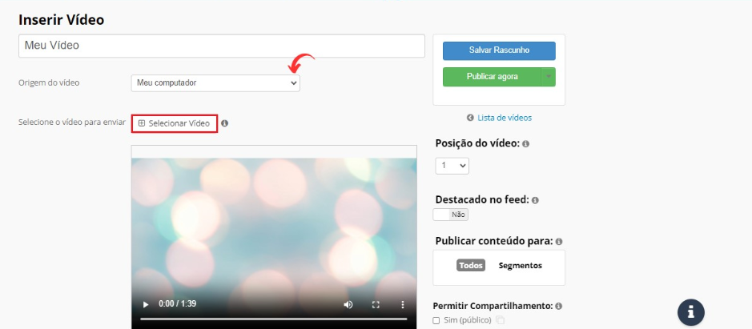This screenshot has width=752, height=329.
Task: Click 'Selecione o vídeo para enviar' label
Action: pos(72,122)
